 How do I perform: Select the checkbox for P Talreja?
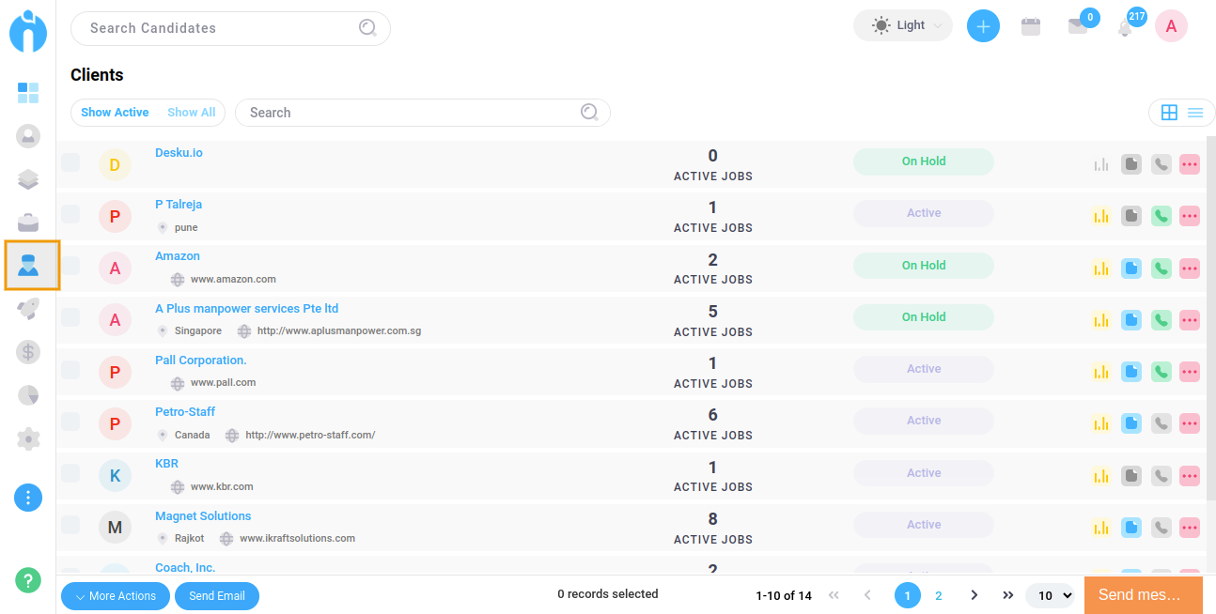(70, 214)
